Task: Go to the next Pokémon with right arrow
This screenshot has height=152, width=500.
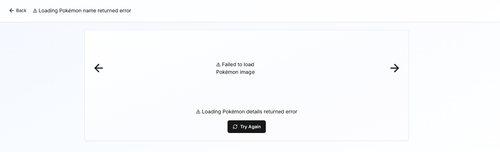Action: coord(395,68)
